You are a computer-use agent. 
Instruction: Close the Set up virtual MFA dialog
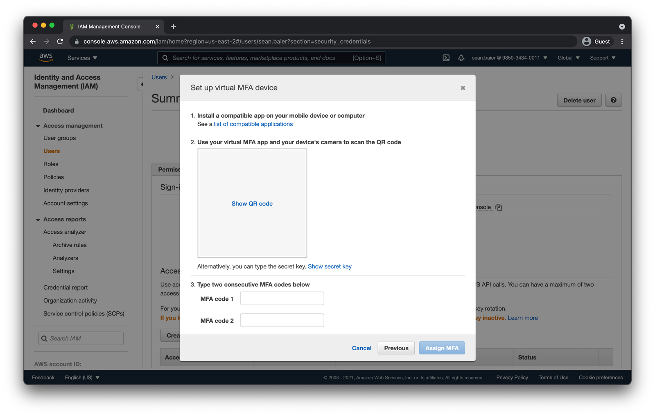(x=463, y=87)
